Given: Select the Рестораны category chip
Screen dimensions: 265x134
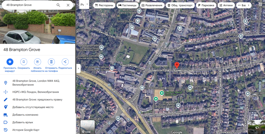Looking at the screenshot, I should tap(104, 5).
